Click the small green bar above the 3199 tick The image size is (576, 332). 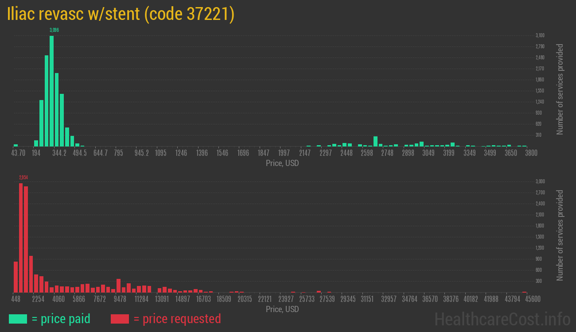click(x=452, y=144)
